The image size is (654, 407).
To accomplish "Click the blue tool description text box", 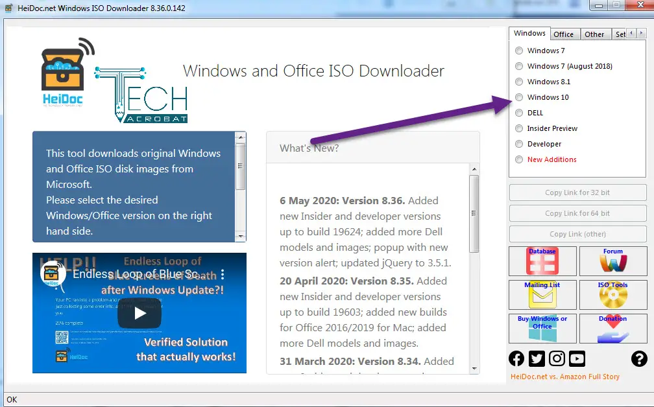I will (x=134, y=187).
